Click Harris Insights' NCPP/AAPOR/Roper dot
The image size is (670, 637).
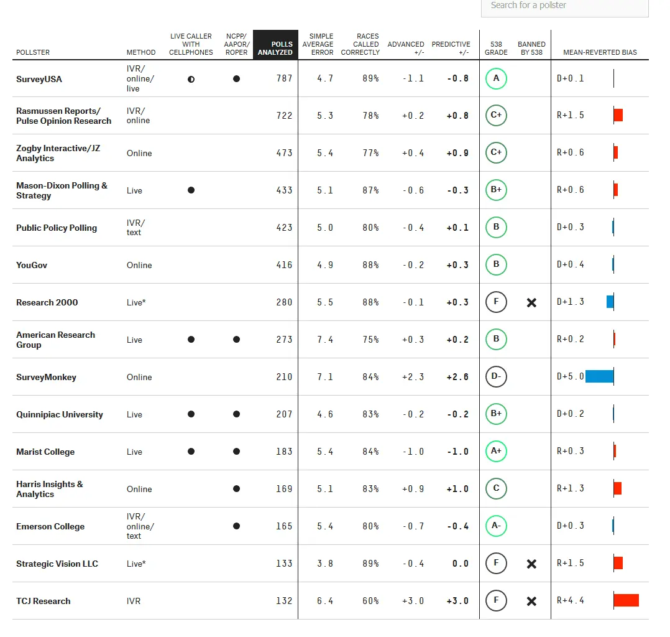[236, 488]
